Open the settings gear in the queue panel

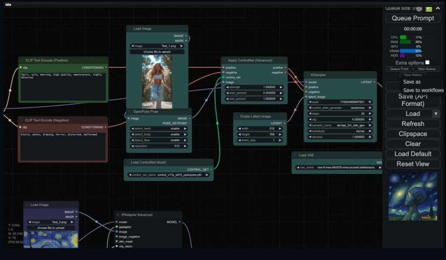[419, 9]
